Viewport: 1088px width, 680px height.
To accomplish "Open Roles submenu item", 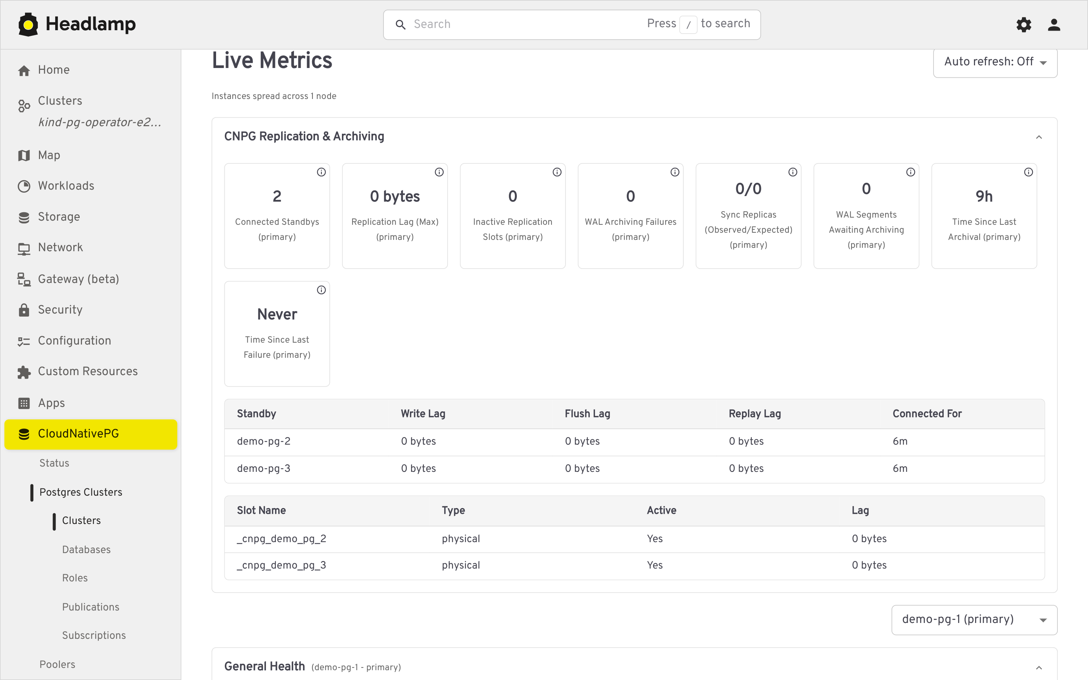I will click(75, 578).
